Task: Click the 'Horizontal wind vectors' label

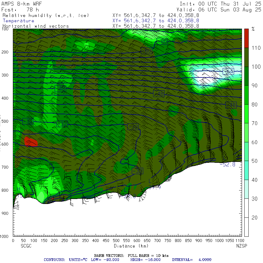Action: point(36,26)
